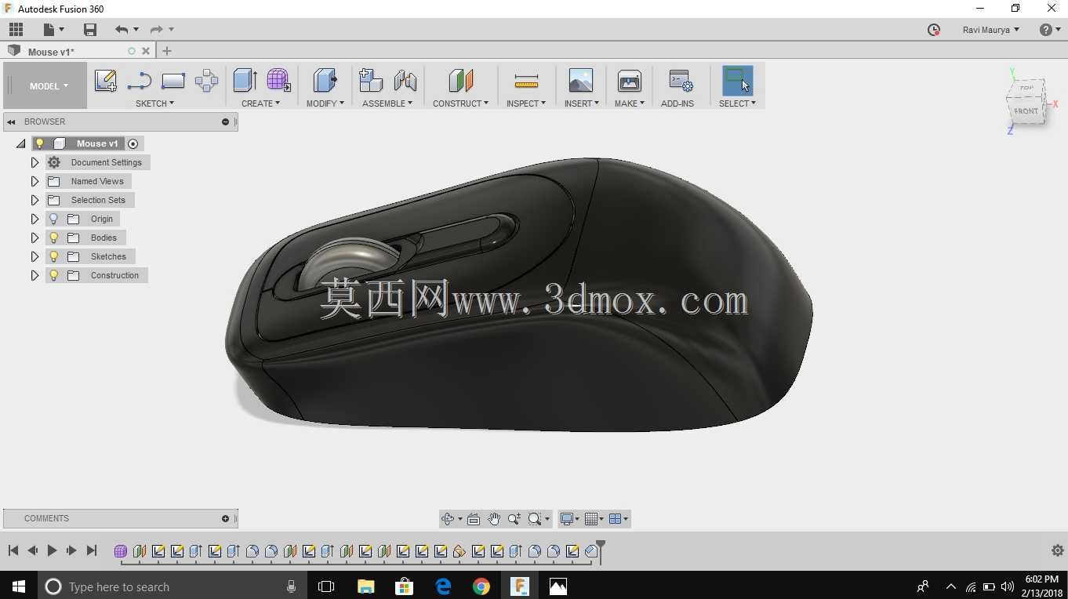This screenshot has width=1068, height=599.
Task: Open Grid and Snaps dropdown
Action: coord(594,519)
